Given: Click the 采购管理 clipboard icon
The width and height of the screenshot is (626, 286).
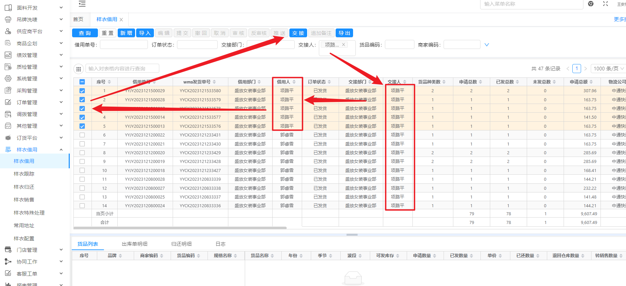Looking at the screenshot, I should pyautogui.click(x=8, y=91).
